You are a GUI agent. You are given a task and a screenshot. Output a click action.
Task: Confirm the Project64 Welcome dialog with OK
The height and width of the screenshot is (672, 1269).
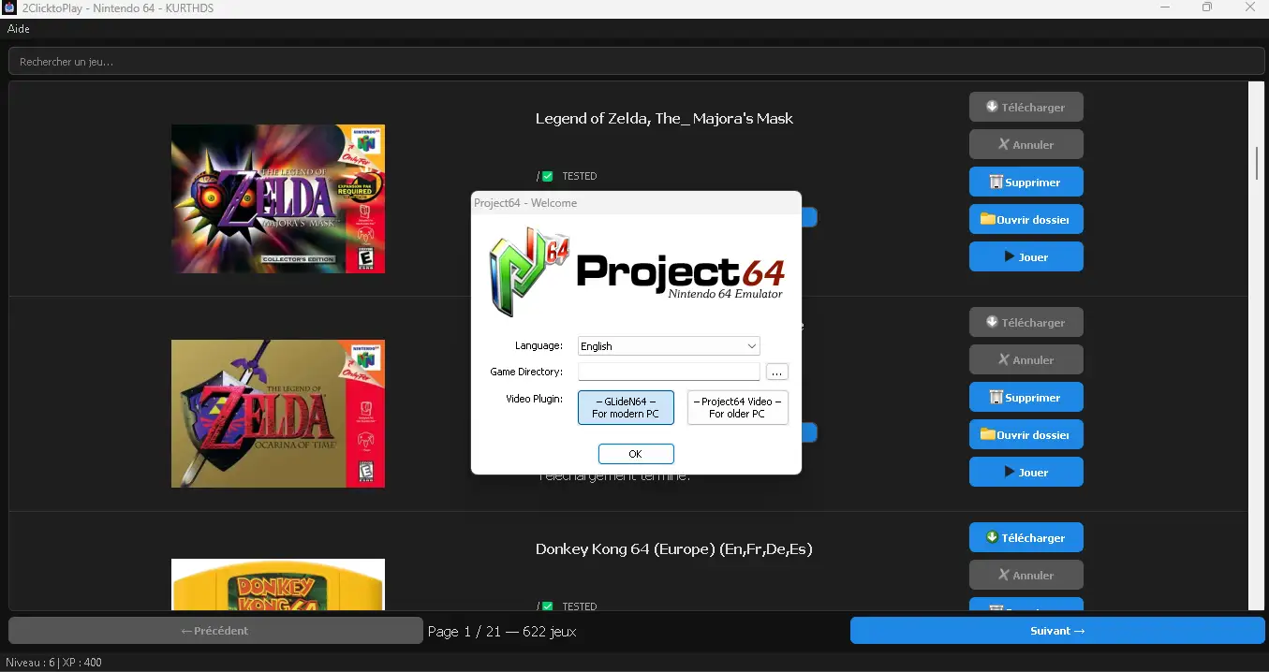tap(636, 454)
